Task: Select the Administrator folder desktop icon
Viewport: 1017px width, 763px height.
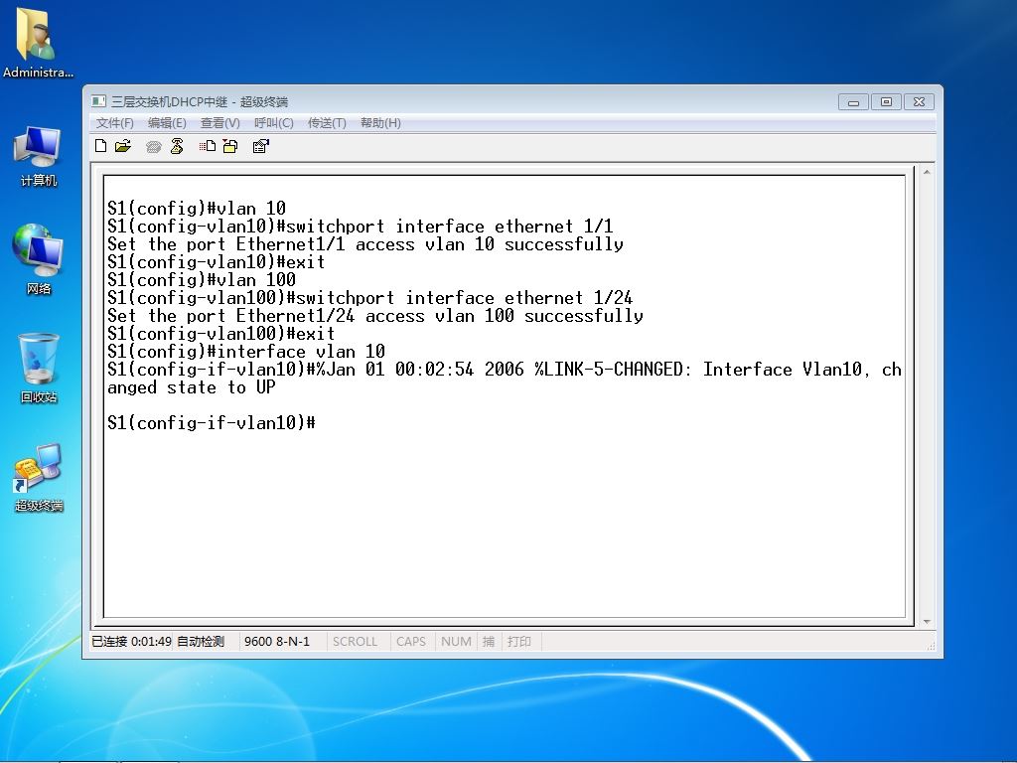Action: point(38,43)
